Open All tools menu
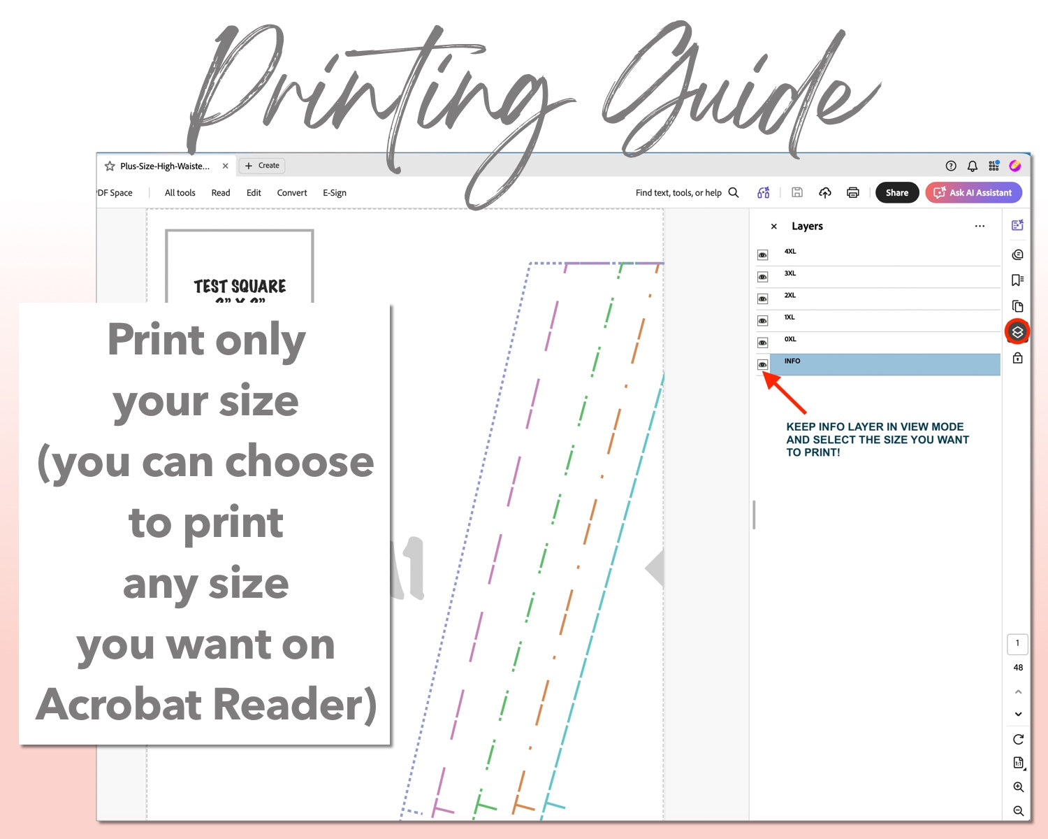Image resolution: width=1048 pixels, height=839 pixels. (180, 193)
